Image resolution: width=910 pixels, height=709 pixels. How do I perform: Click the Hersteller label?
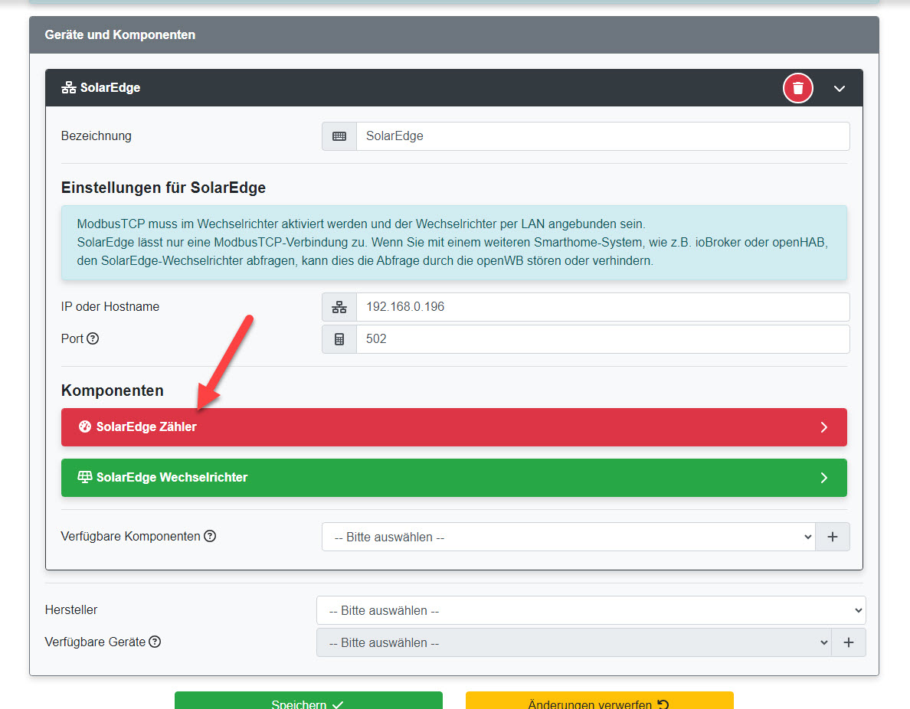pyautogui.click(x=70, y=609)
